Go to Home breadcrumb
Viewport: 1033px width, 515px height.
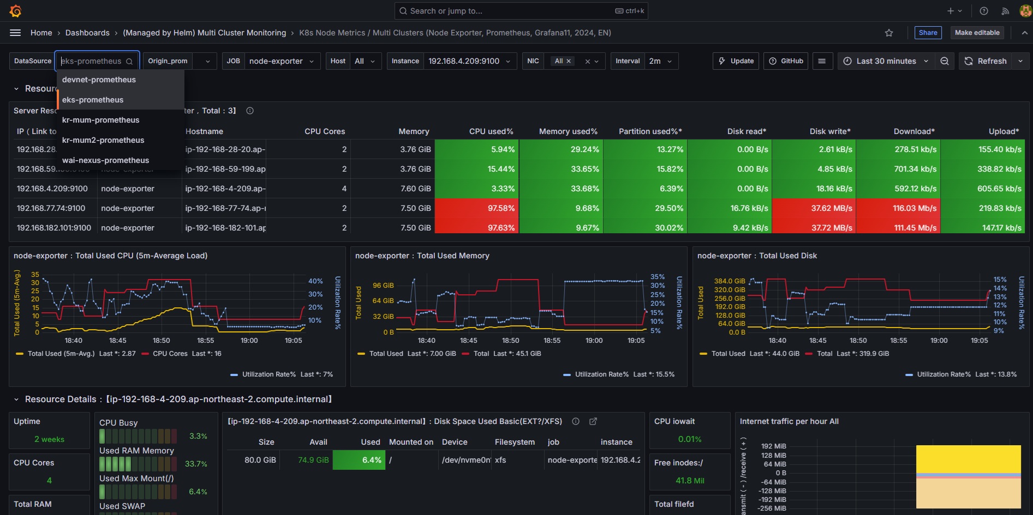point(41,33)
